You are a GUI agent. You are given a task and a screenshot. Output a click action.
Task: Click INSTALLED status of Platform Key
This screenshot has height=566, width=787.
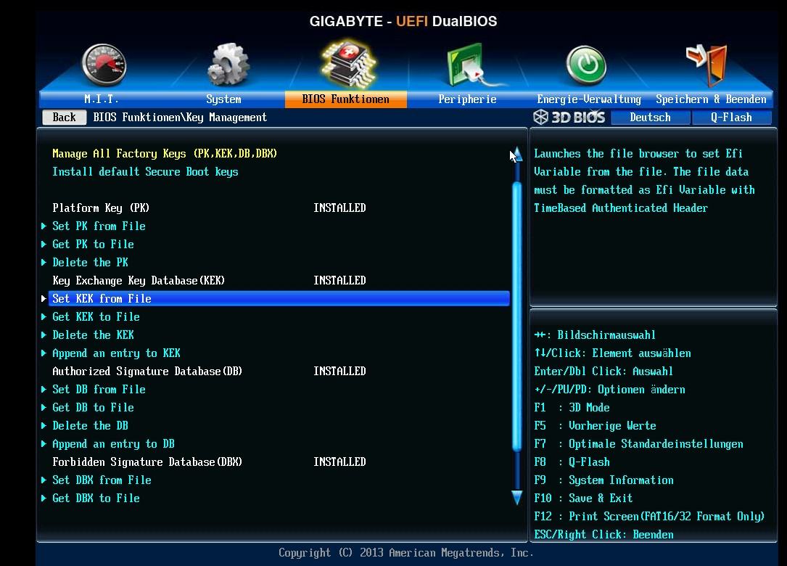tap(339, 208)
